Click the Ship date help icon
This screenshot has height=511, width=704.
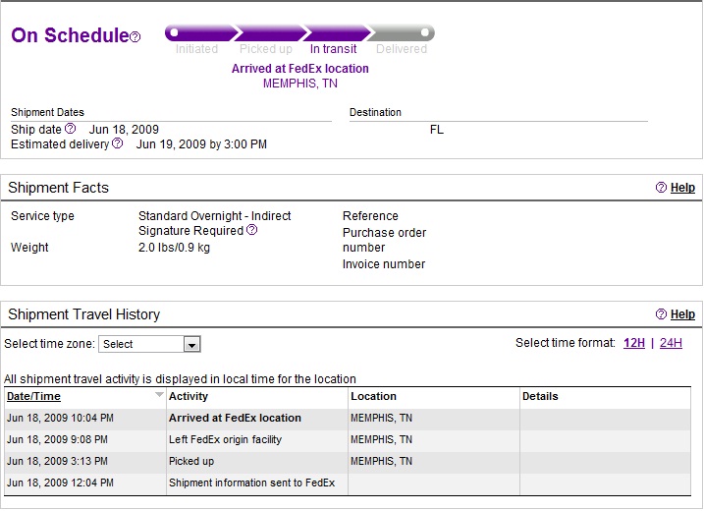[x=70, y=129]
